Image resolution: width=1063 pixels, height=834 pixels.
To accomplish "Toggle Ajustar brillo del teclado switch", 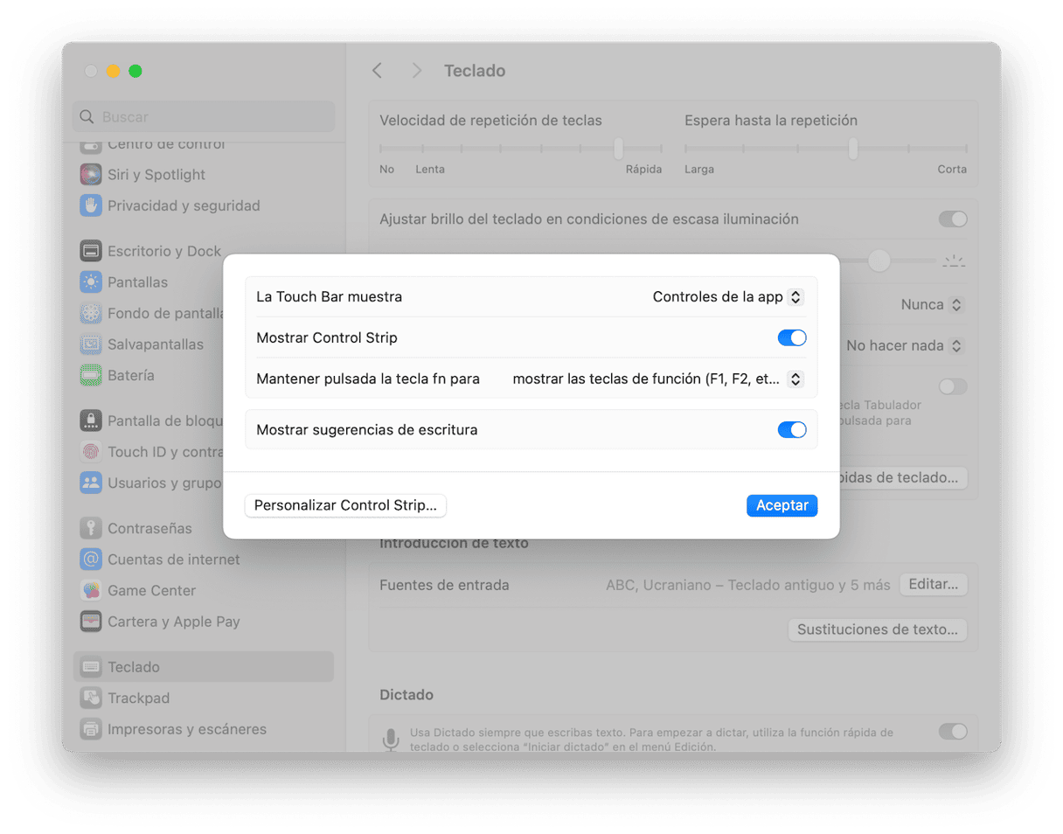I will tap(953, 219).
